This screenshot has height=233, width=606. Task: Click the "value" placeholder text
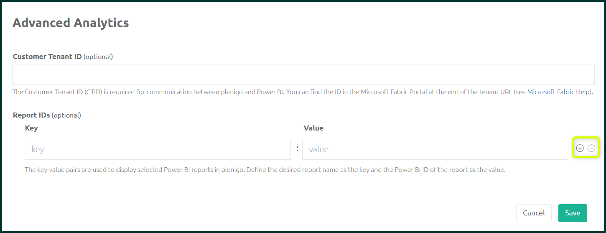318,149
